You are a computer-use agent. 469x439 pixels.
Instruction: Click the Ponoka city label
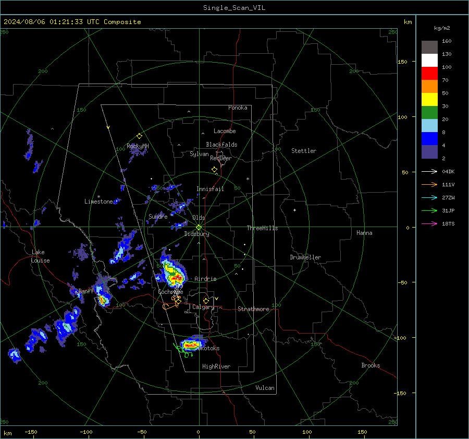coord(238,108)
